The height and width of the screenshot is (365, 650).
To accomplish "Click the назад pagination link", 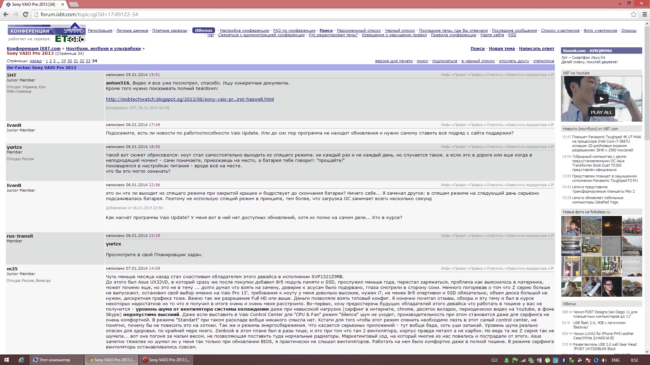I will coord(36,61).
